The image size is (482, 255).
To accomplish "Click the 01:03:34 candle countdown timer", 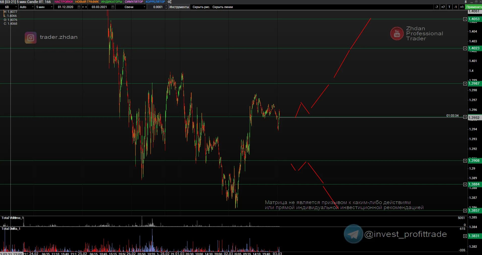I will point(452,116).
